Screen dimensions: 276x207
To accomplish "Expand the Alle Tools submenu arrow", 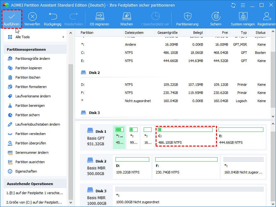I will [x=63, y=37].
